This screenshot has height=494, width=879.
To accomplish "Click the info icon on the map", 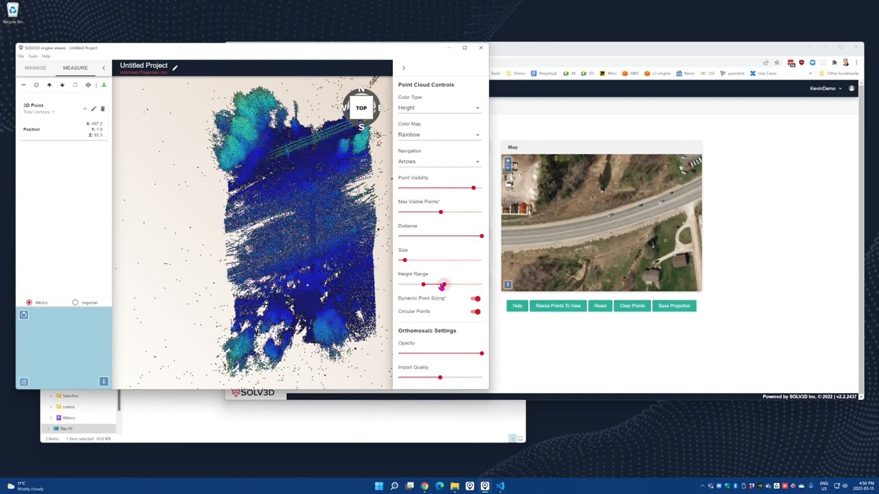I will 507,285.
